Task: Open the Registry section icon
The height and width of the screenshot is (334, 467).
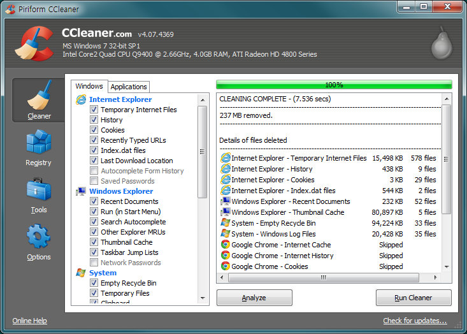Action: (x=39, y=142)
